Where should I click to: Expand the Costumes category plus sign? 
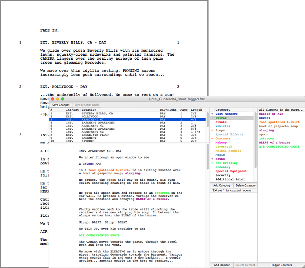(212, 138)
